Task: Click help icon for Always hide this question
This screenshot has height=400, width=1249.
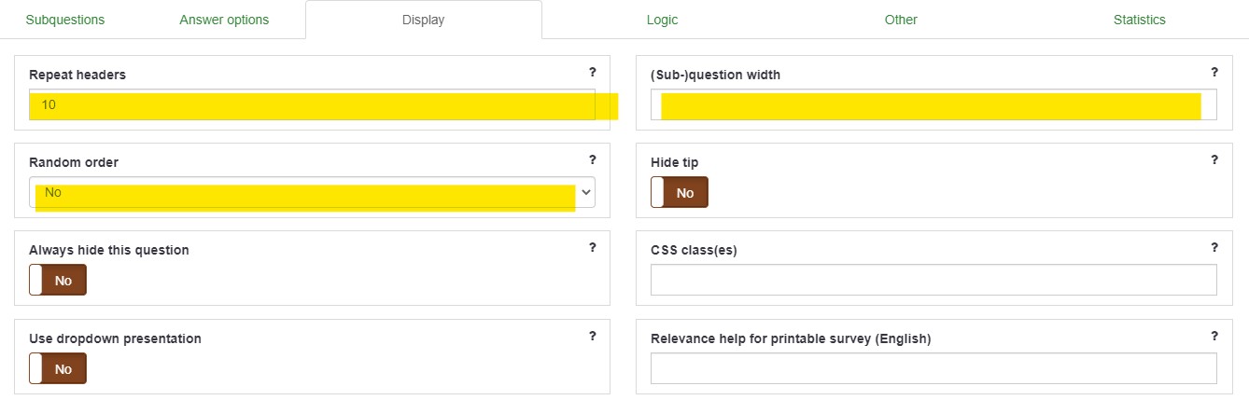Action: [592, 247]
